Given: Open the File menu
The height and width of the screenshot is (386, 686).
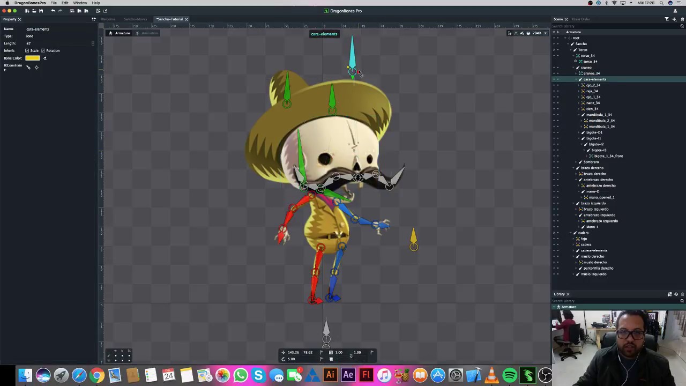Looking at the screenshot, I should (x=54, y=3).
